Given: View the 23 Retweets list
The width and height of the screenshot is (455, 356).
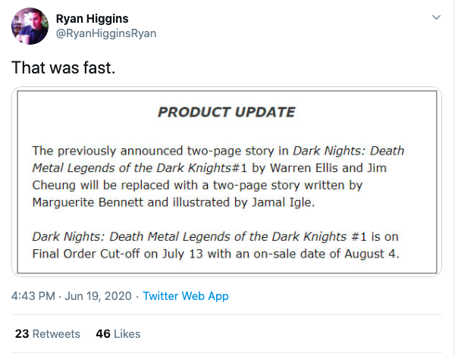Looking at the screenshot, I should [47, 333].
